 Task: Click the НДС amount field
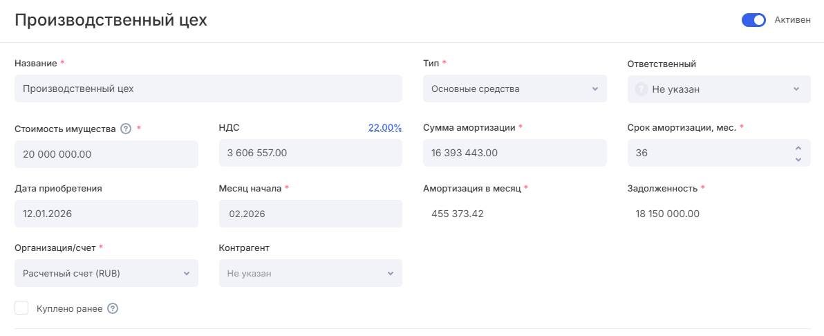click(310, 153)
